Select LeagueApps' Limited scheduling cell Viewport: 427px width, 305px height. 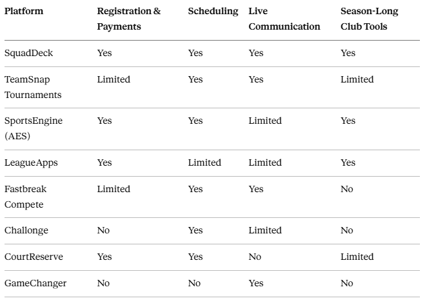click(x=204, y=162)
